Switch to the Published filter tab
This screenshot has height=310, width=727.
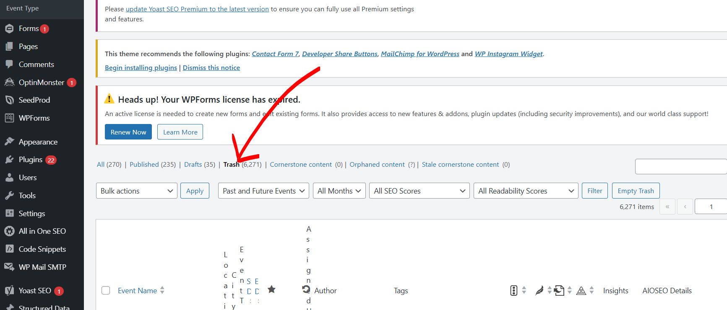click(153, 165)
